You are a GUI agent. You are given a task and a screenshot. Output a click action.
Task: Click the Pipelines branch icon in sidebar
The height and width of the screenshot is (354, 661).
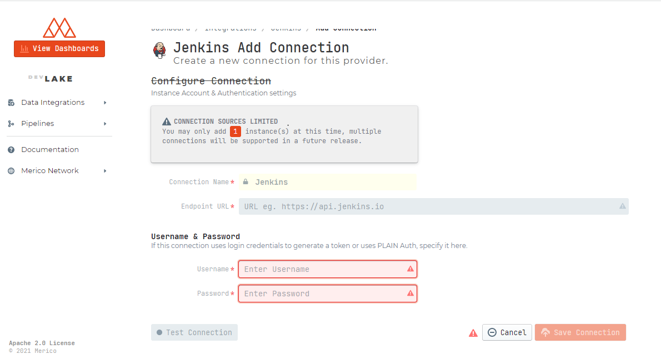pos(11,123)
